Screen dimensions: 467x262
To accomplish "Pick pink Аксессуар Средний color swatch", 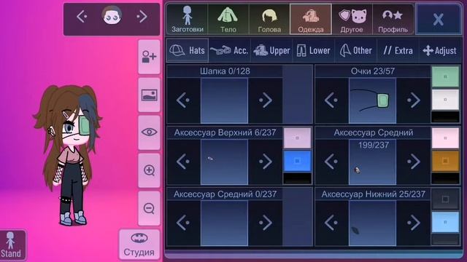I will coord(445,138).
